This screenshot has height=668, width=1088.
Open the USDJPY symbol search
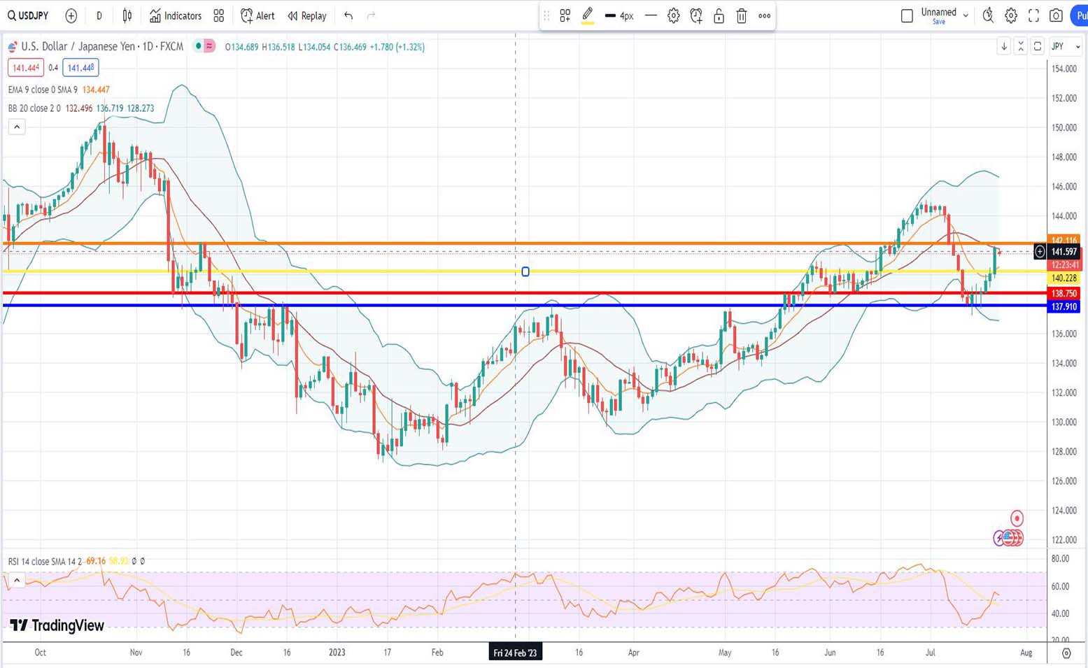coord(28,15)
